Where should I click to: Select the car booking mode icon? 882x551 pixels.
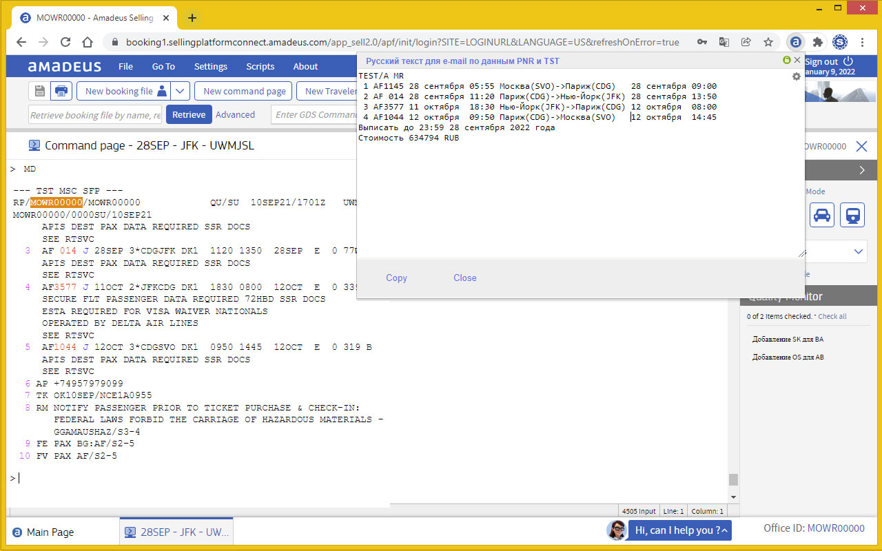[x=821, y=215]
